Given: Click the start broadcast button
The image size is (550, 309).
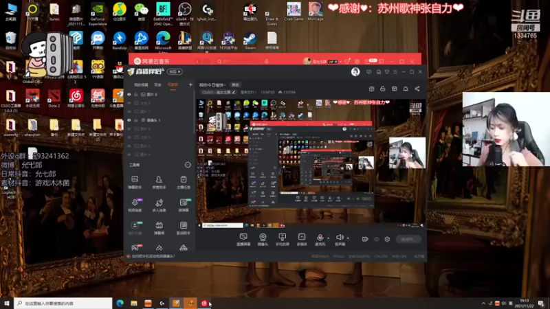Looking at the screenshot, I should coord(408,239).
